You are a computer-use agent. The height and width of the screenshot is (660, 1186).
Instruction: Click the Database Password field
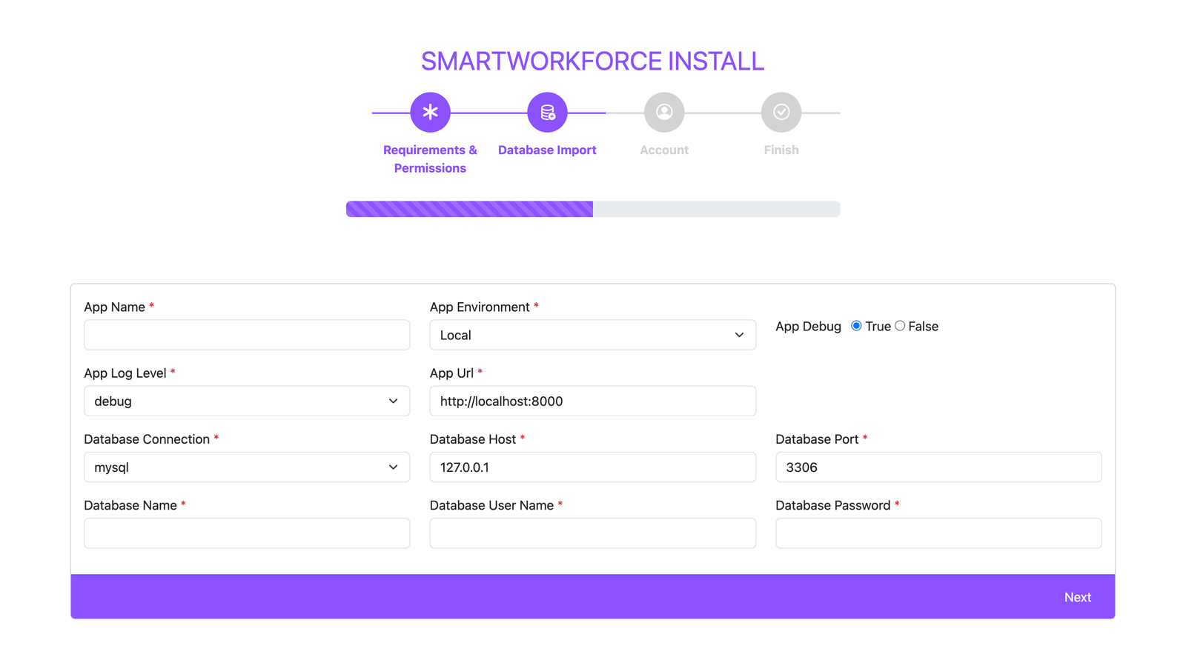tap(938, 533)
